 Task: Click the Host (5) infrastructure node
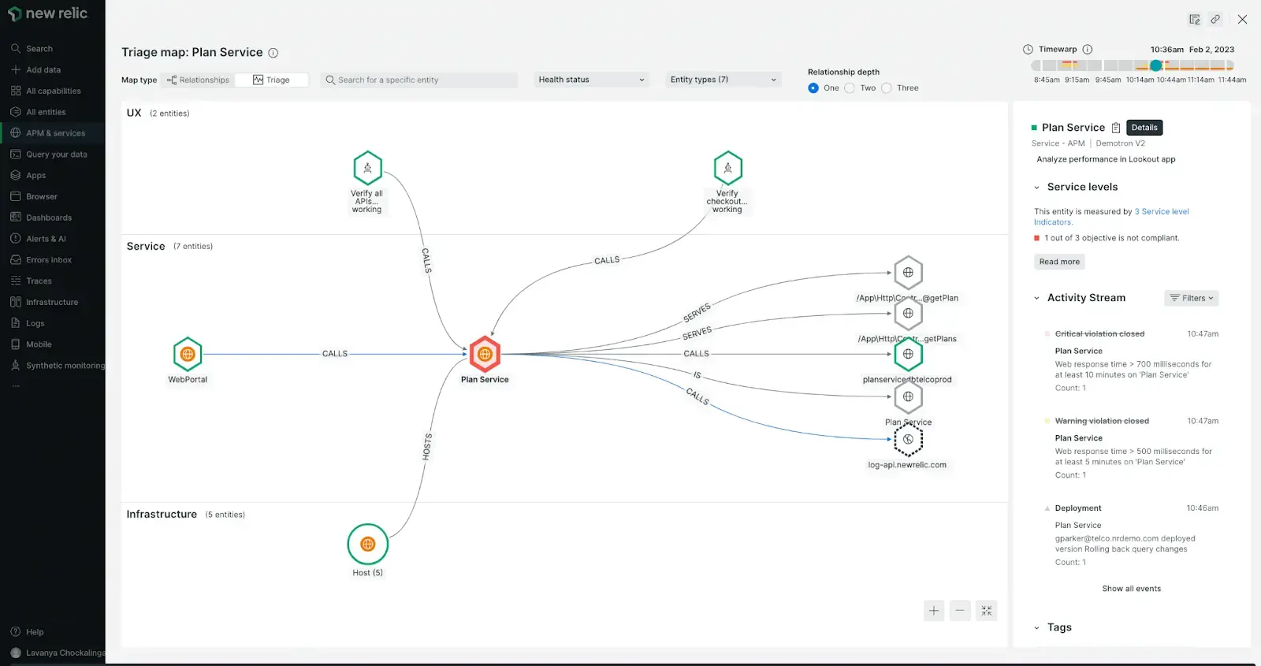(367, 544)
